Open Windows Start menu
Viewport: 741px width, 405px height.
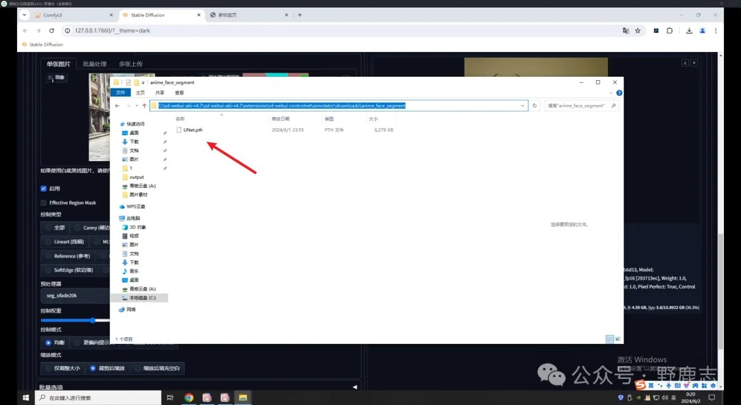26,397
